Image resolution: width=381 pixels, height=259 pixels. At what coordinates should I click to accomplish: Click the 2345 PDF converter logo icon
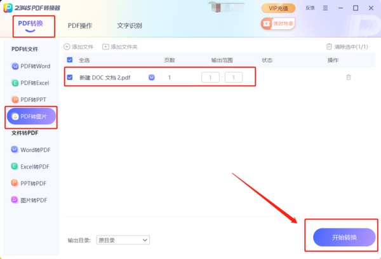8,8
